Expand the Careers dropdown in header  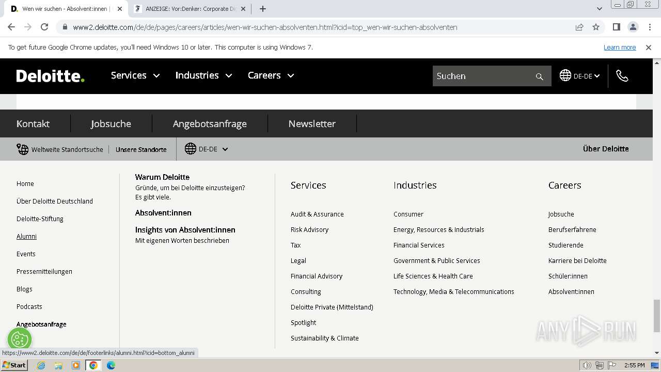(271, 75)
